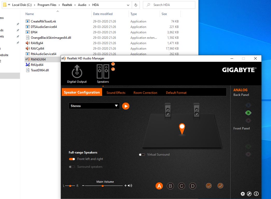Adjust the Main Volume slider handle
271x199 pixels.
coord(103,186)
